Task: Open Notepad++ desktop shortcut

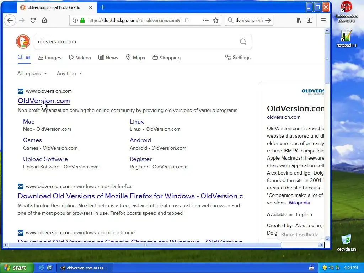Action: tap(346, 39)
